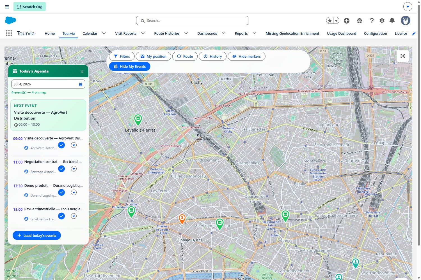Click the Favorites star icon
This screenshot has width=421, height=280.
click(x=330, y=20)
